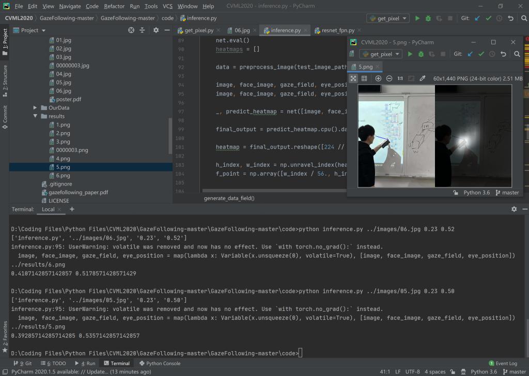Hide the Terminal tool window
Viewport: 529px width, 376px height.
(525, 209)
